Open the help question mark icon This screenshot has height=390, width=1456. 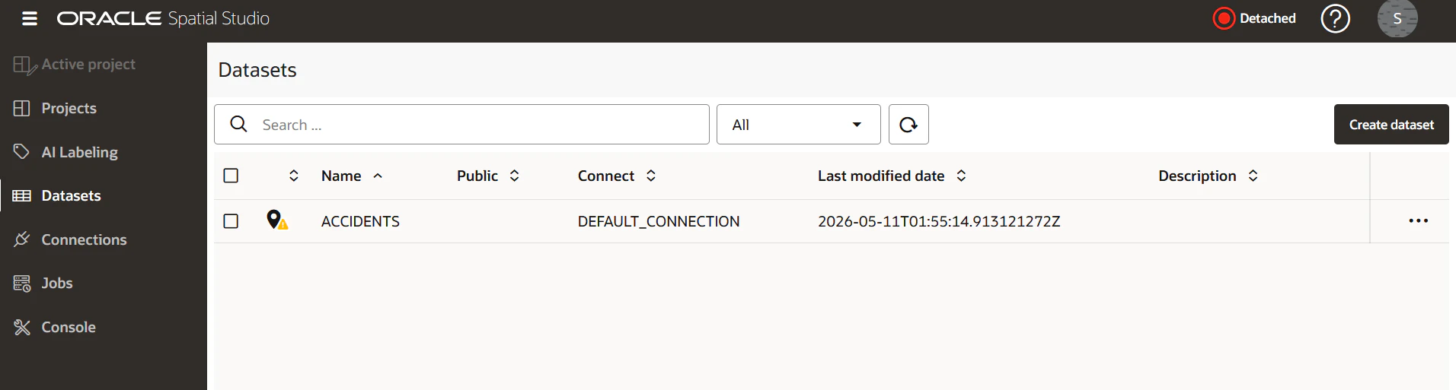(1335, 18)
